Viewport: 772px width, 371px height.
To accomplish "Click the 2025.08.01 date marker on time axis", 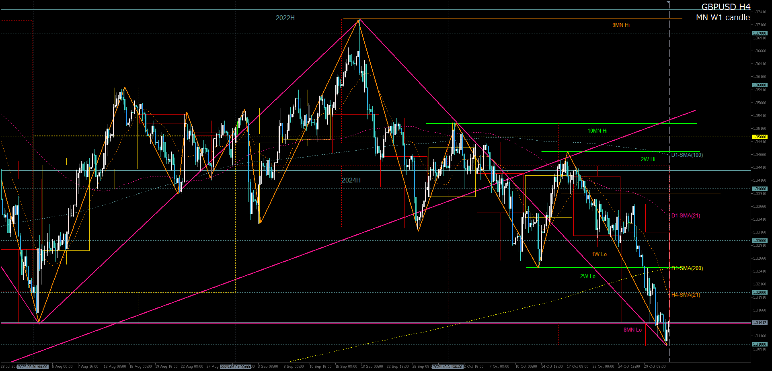I will coord(33,367).
